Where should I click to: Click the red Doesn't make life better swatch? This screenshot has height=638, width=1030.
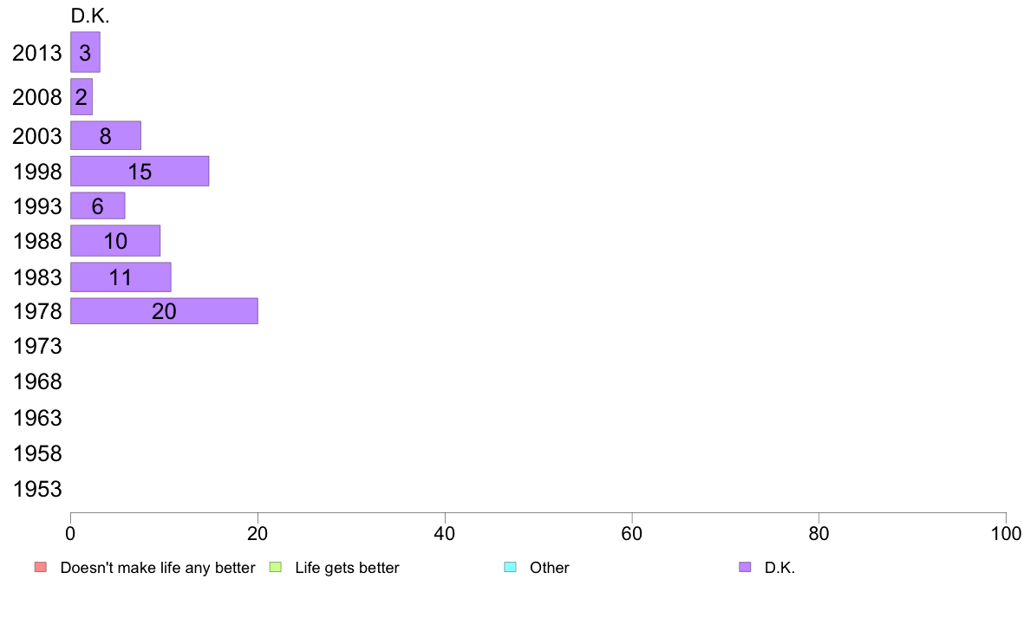pyautogui.click(x=41, y=567)
